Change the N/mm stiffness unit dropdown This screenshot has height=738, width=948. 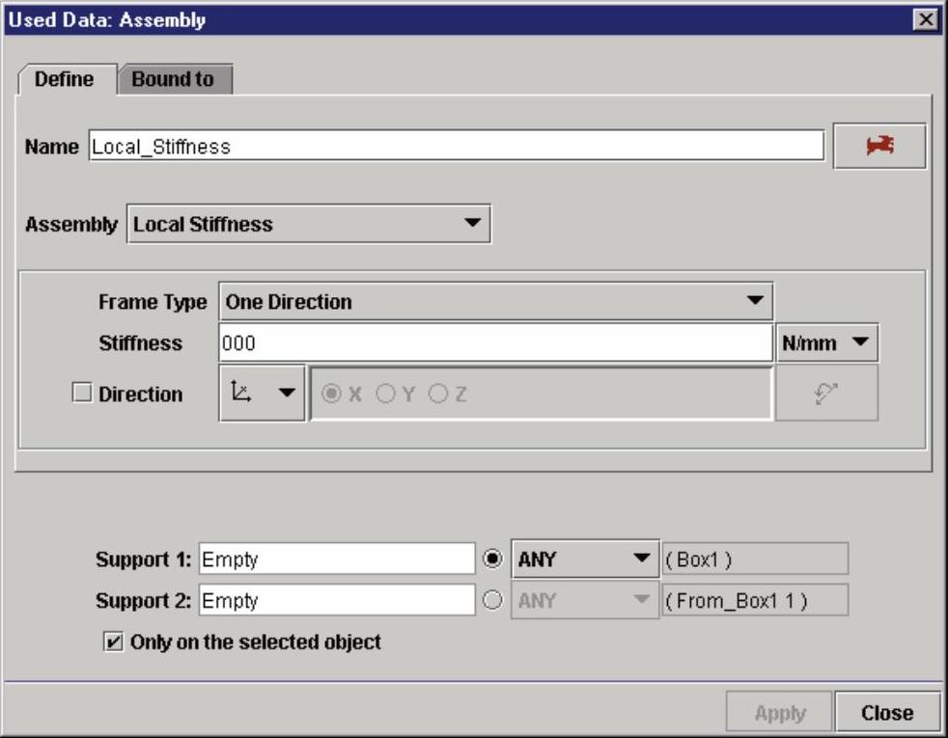826,342
